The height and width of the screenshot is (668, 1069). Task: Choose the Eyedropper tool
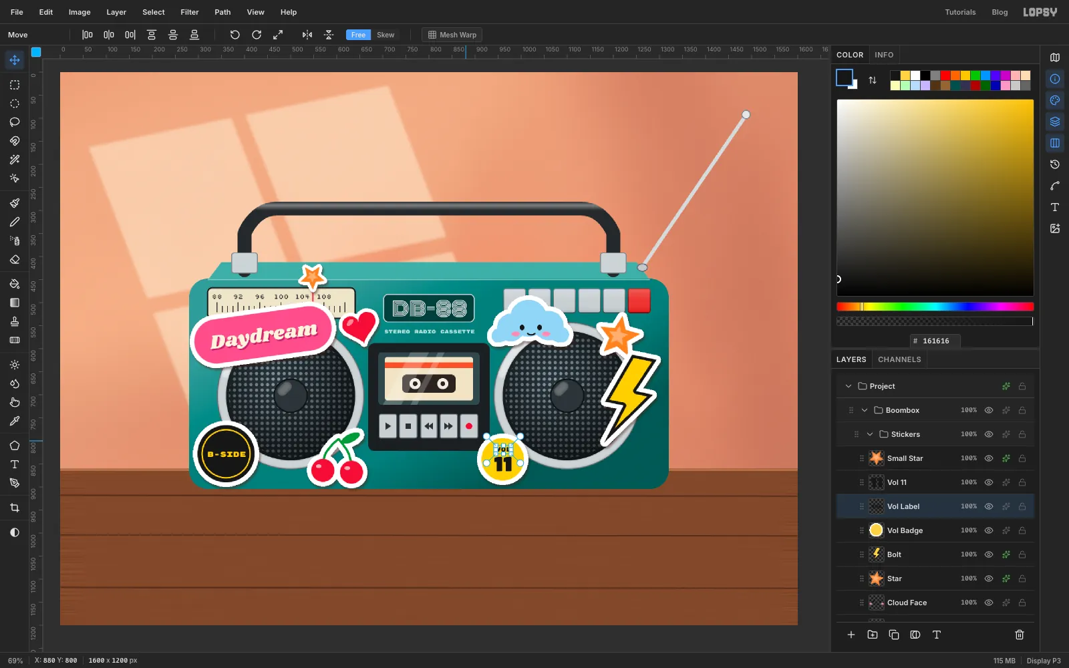[x=15, y=421]
